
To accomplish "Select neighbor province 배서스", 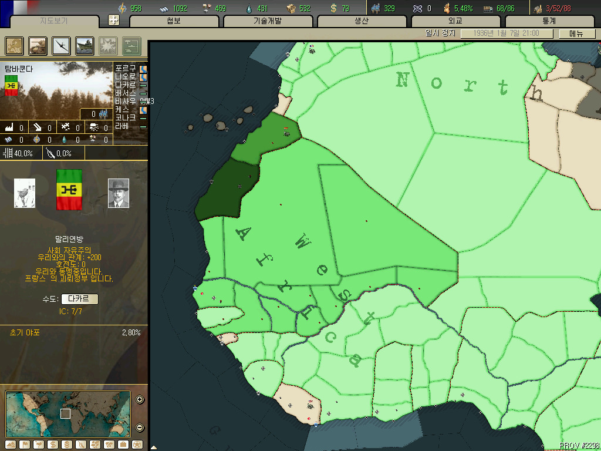I will pyautogui.click(x=126, y=93).
